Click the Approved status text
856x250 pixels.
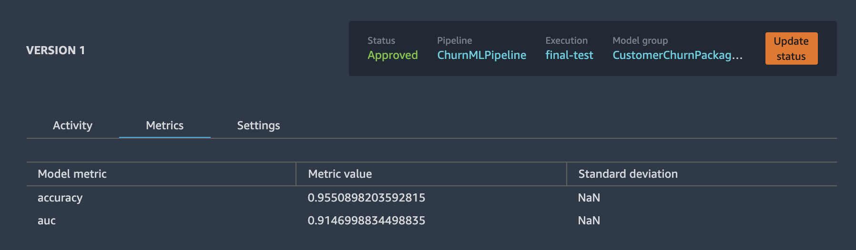[392, 55]
